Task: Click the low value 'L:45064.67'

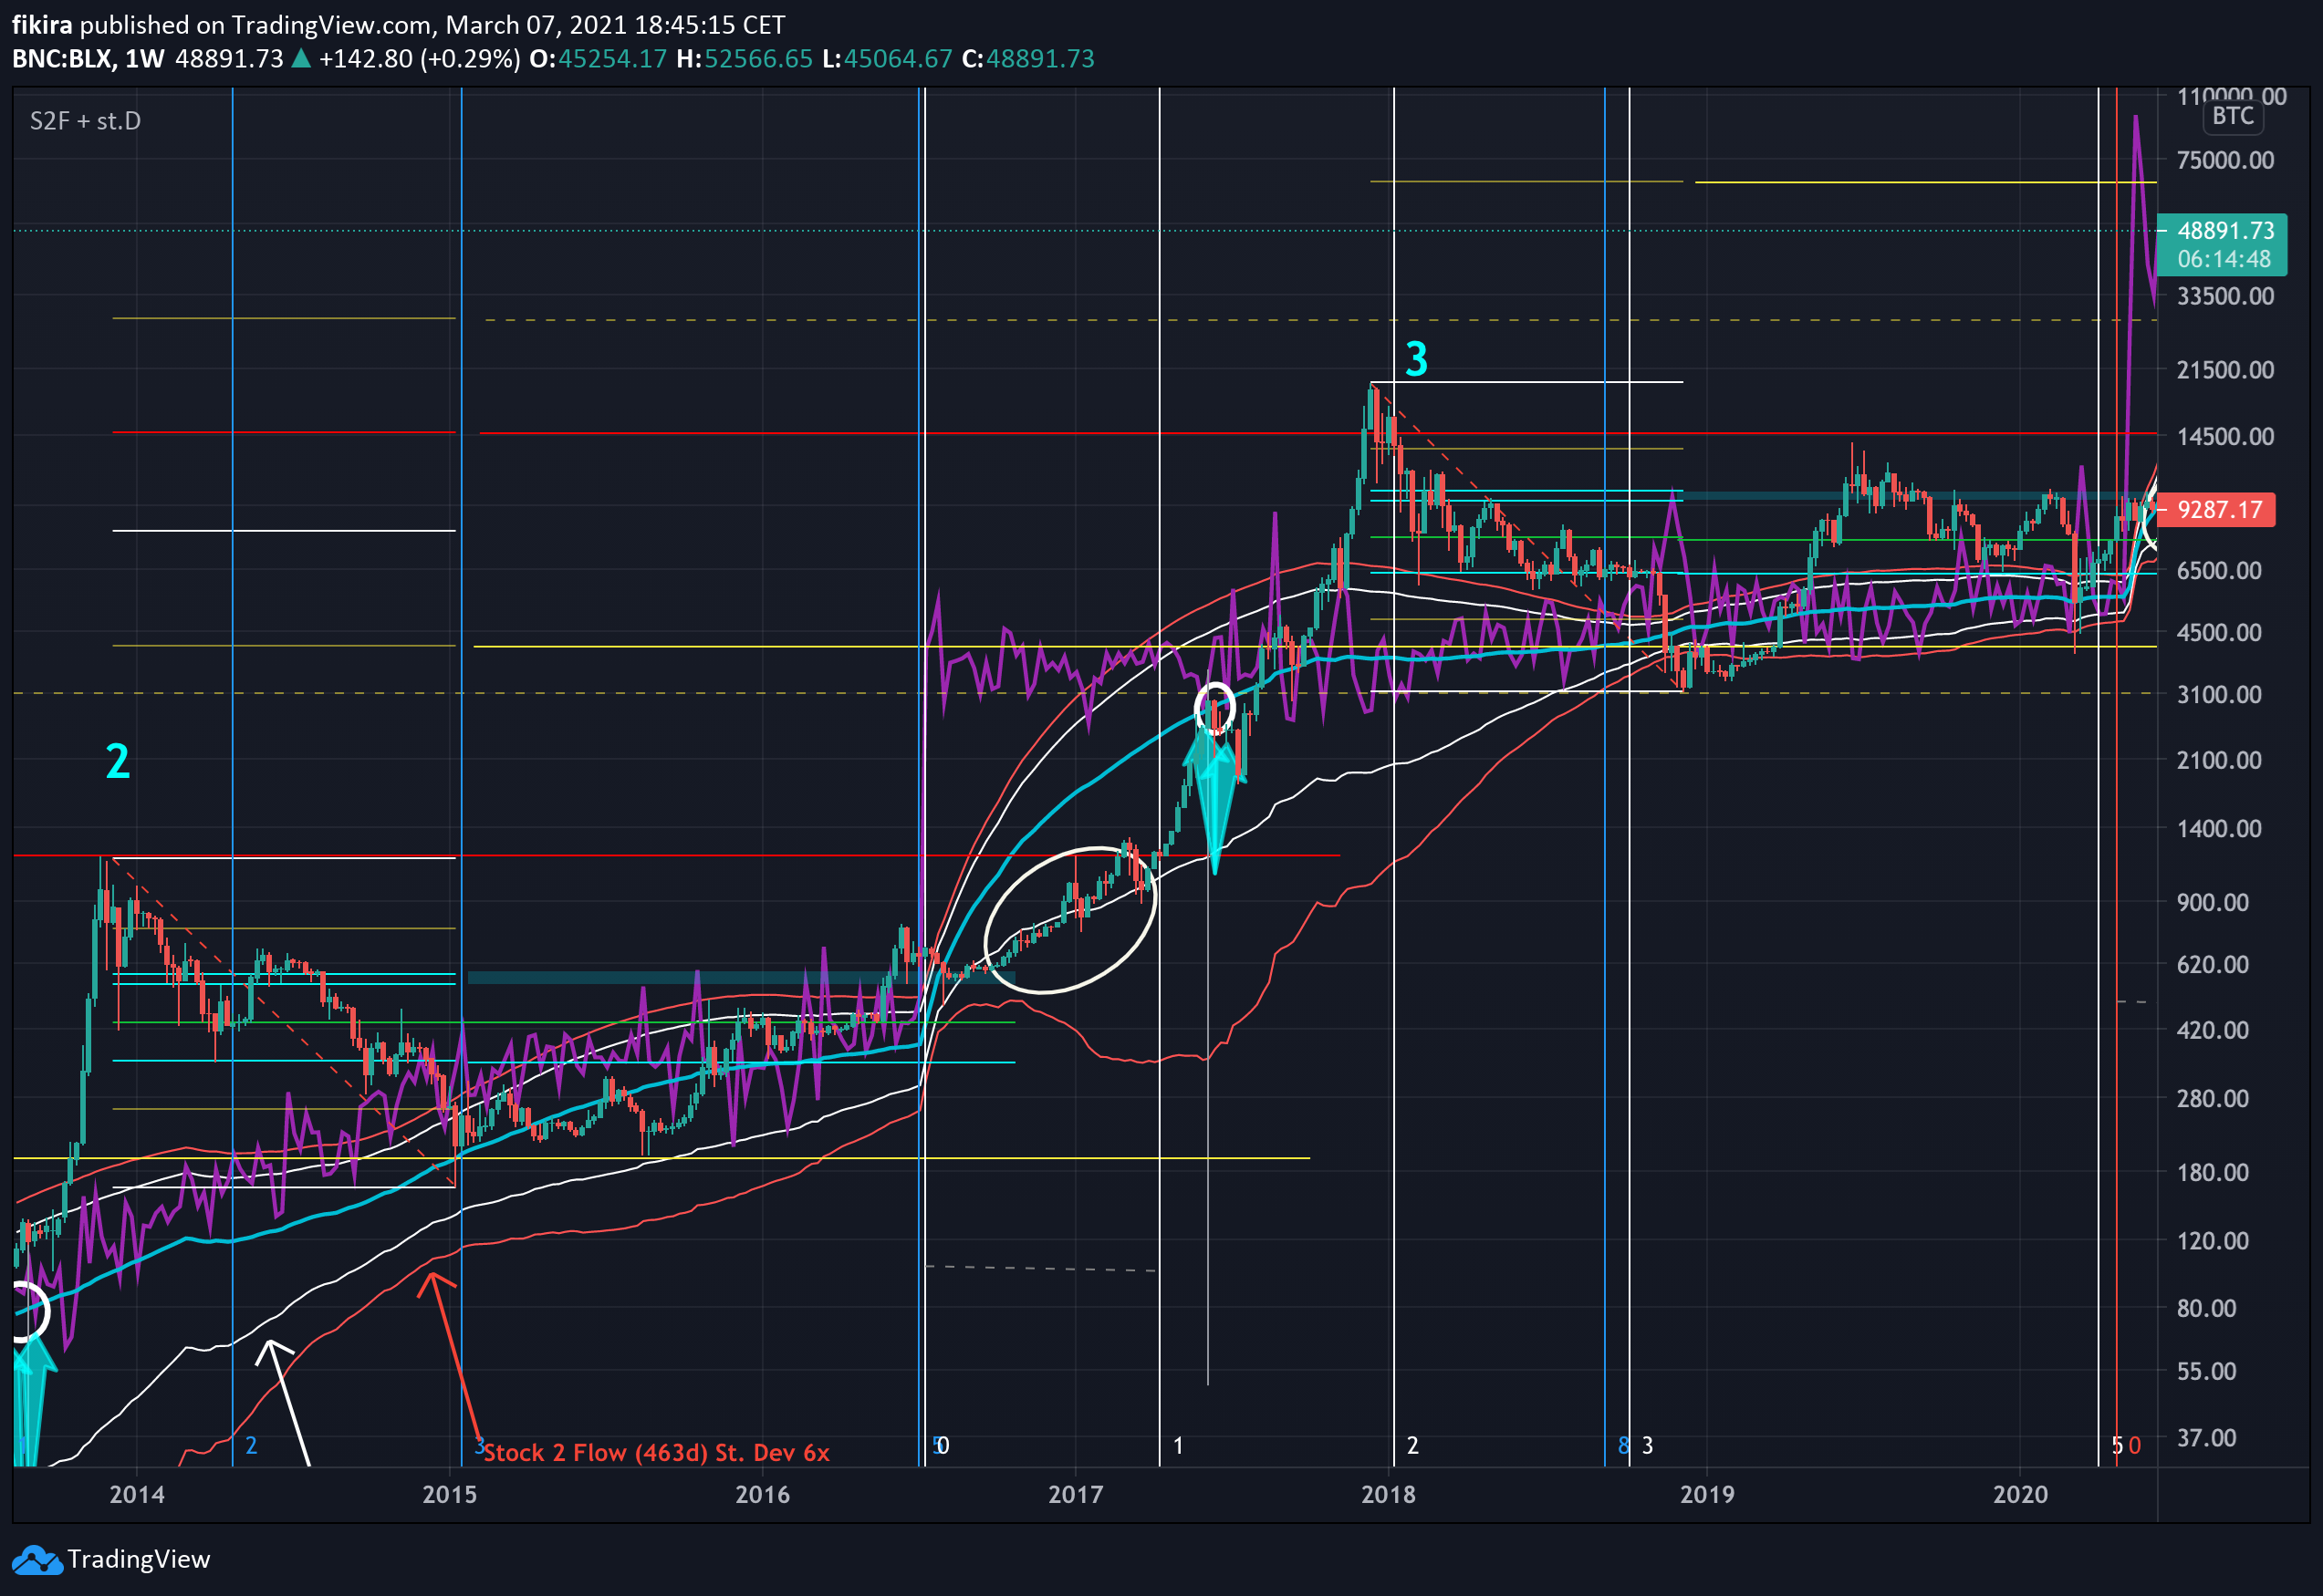Action: 888,59
